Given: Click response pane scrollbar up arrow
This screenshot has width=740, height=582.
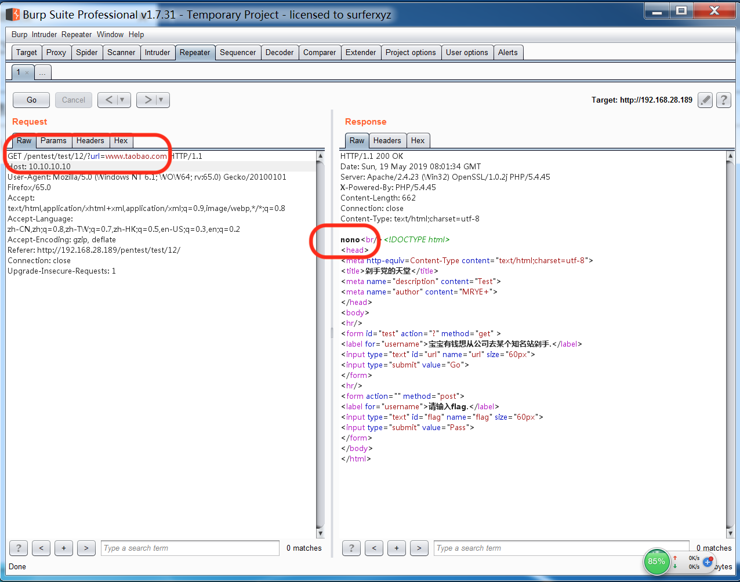Looking at the screenshot, I should coord(730,156).
